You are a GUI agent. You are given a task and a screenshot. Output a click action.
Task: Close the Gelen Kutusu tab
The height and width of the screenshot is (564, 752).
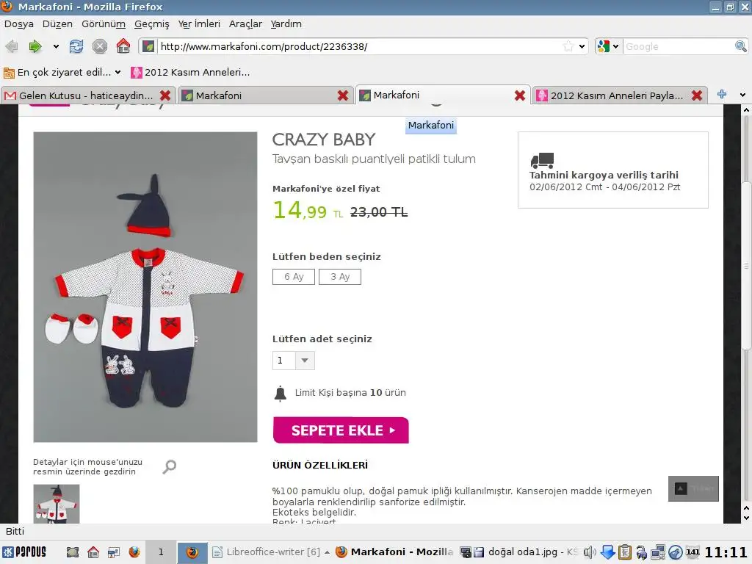165,95
